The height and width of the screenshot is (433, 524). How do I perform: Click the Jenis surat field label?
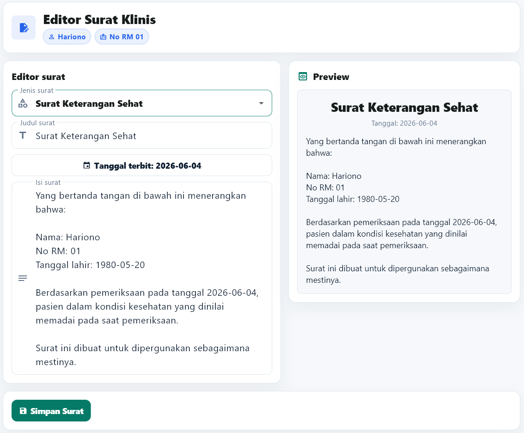(x=37, y=91)
